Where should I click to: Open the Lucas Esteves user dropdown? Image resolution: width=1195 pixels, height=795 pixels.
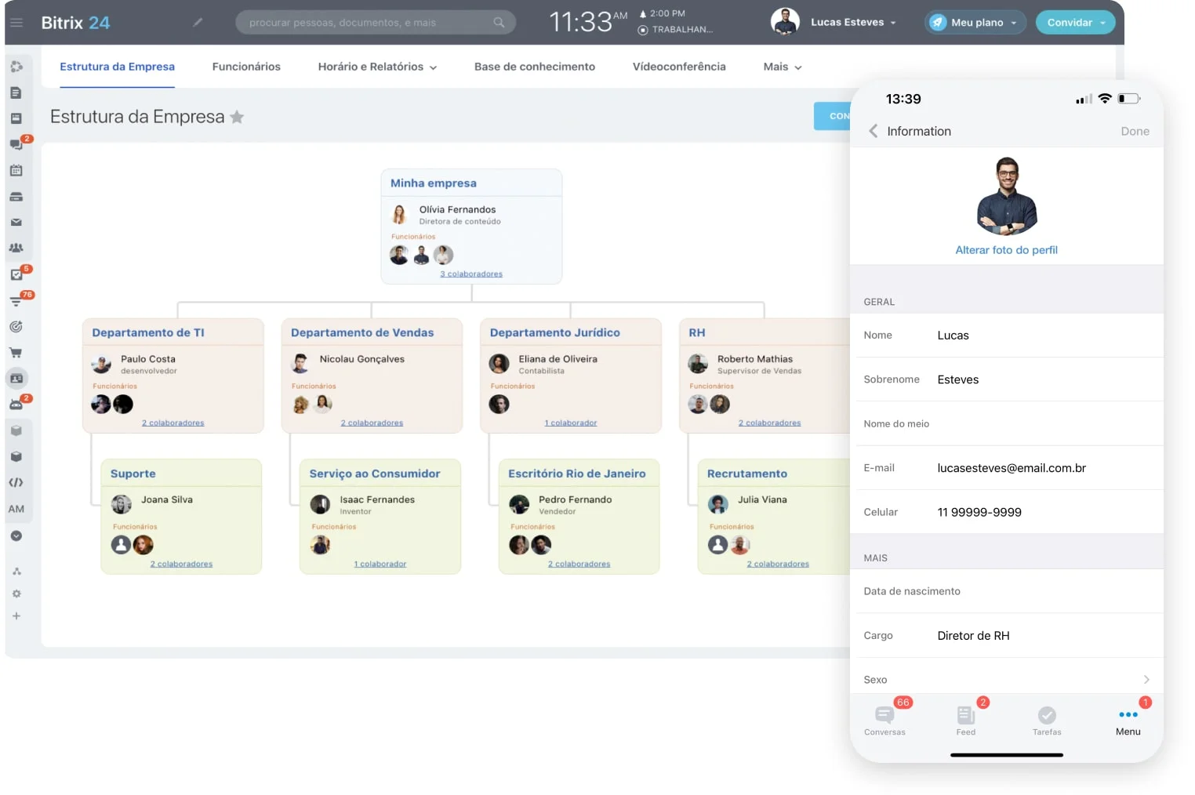(852, 23)
